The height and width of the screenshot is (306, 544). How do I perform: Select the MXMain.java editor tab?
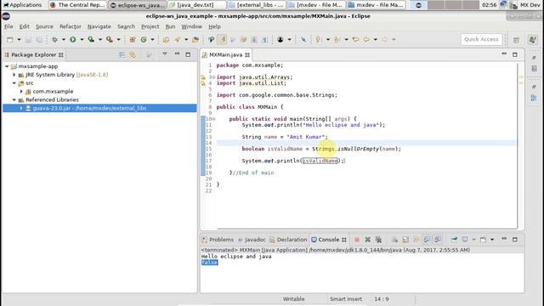coord(225,54)
